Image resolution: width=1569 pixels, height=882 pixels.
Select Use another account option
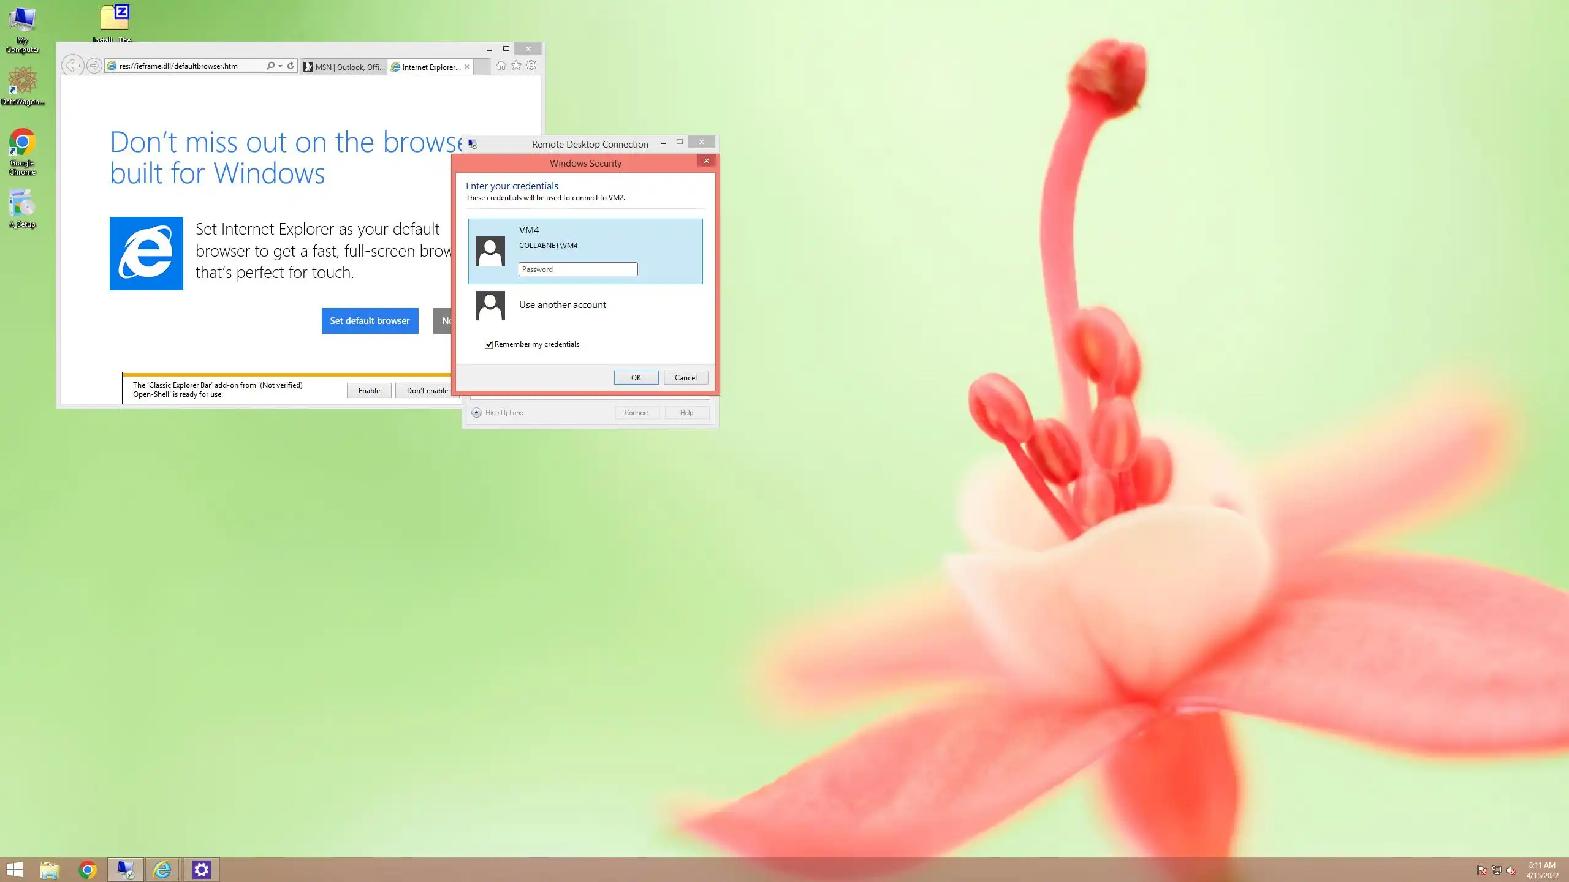point(562,305)
